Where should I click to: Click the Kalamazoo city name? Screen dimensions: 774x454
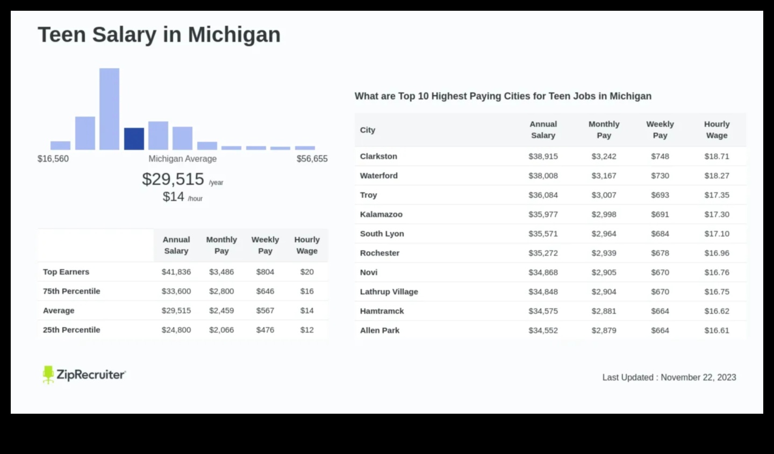(381, 214)
